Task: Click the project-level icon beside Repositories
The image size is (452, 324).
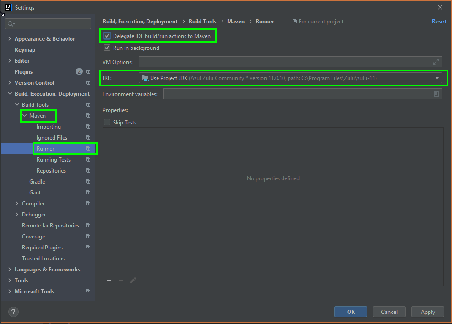Action: (88, 171)
